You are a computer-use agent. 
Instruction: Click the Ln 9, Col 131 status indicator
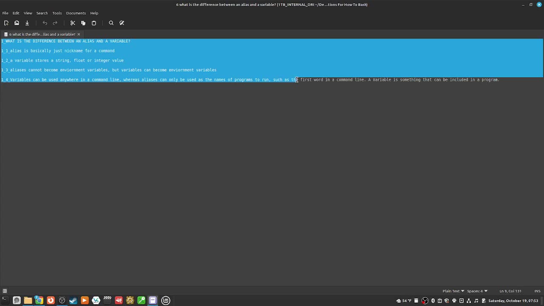(x=510, y=291)
